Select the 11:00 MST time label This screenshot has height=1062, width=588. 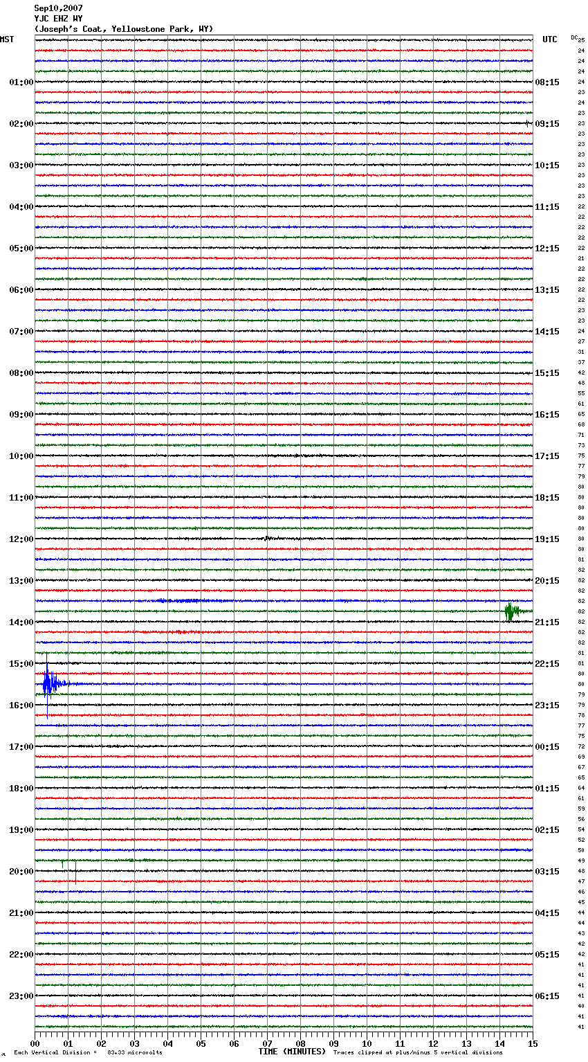point(21,498)
